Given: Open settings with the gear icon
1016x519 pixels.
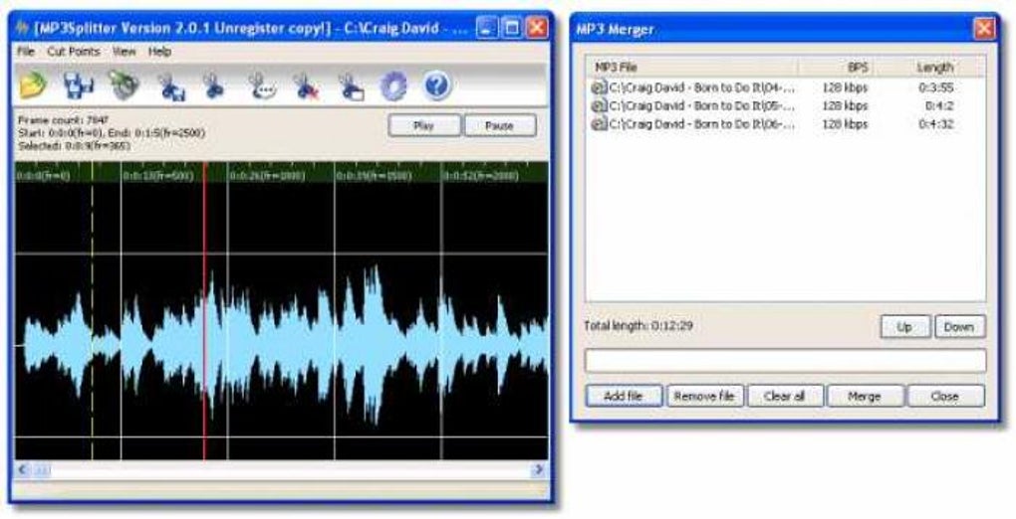Looking at the screenshot, I should [393, 86].
